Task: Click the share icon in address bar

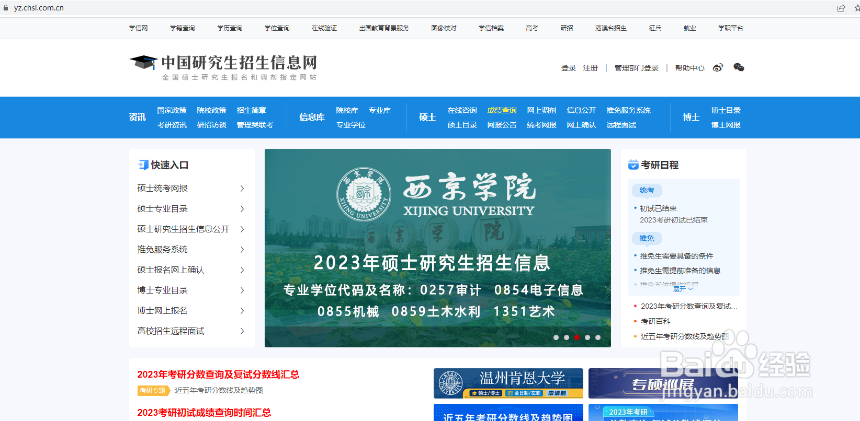Action: 841,8
